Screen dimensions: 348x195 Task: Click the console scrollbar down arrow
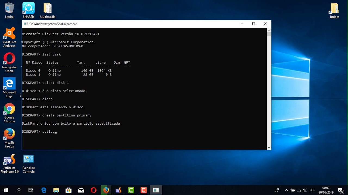pos(269,148)
